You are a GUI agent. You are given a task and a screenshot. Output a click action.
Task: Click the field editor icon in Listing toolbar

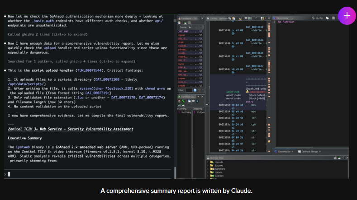(246, 18)
